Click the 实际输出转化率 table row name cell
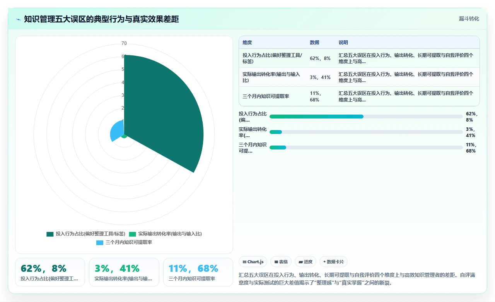This screenshot has width=495, height=302. pos(273,77)
